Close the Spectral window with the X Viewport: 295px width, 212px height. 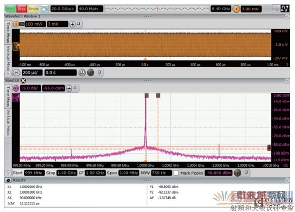pos(23,81)
